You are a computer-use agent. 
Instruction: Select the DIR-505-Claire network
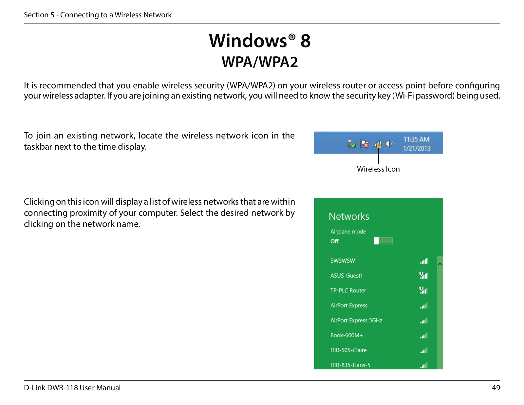point(379,350)
